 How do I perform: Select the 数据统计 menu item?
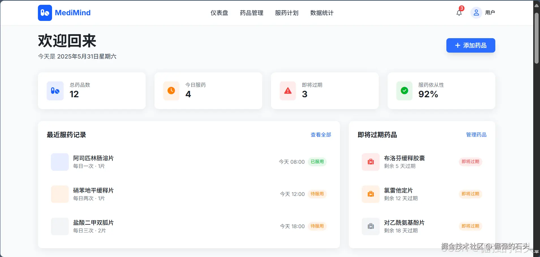click(321, 13)
